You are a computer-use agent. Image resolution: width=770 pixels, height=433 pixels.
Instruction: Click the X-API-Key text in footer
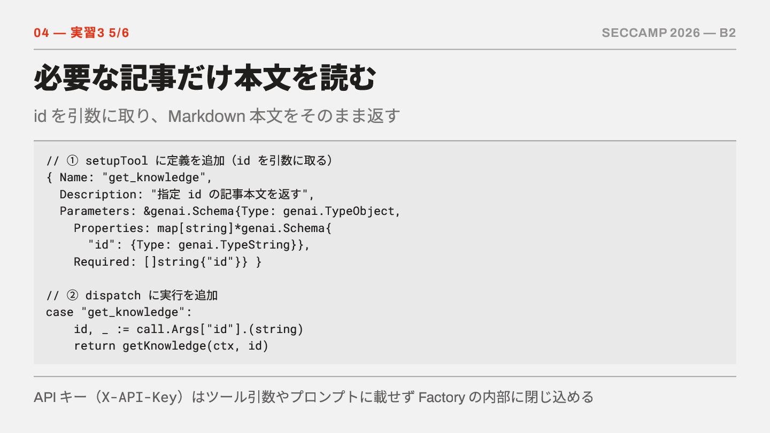point(140,398)
